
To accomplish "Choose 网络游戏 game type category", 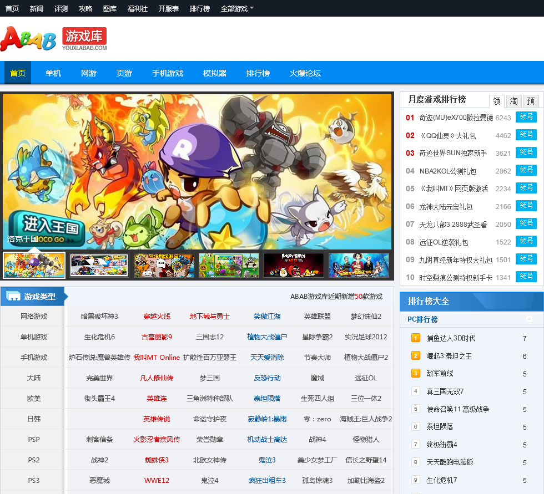I will [34, 316].
